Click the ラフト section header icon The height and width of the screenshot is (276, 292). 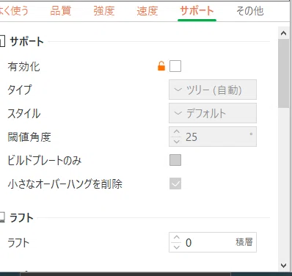2,217
